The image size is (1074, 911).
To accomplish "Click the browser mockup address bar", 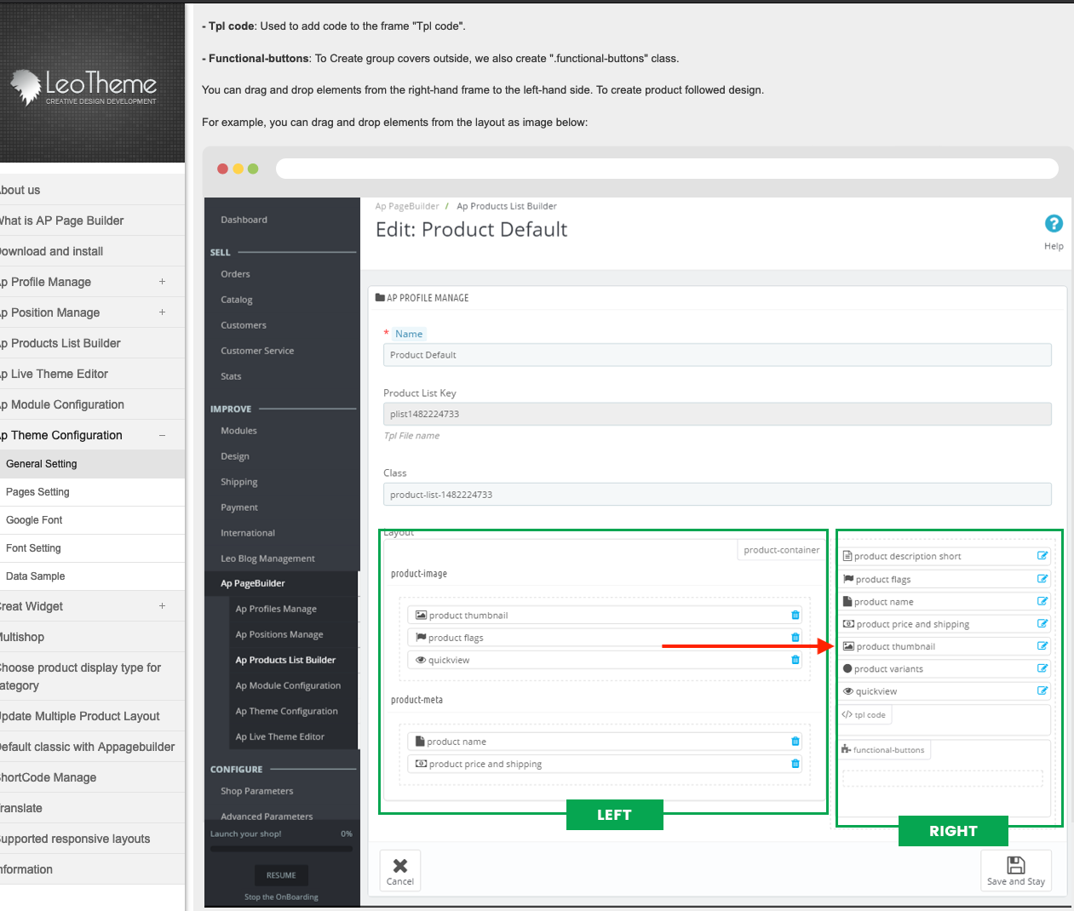I will click(667, 168).
